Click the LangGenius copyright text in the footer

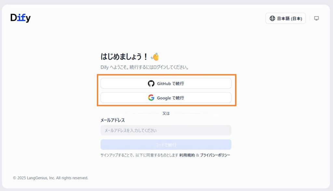(x=50, y=178)
